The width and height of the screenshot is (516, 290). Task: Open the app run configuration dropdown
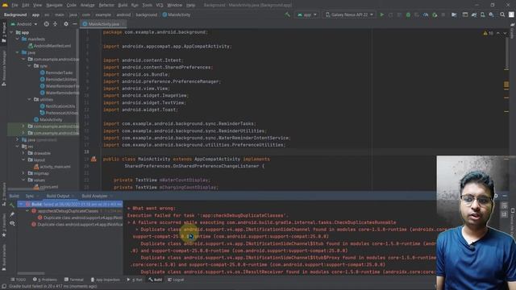click(x=306, y=14)
